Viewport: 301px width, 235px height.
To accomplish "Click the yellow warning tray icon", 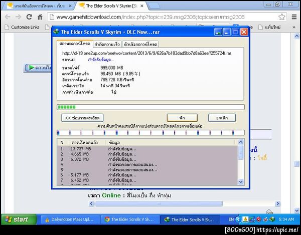I will pyautogui.click(x=245, y=219).
